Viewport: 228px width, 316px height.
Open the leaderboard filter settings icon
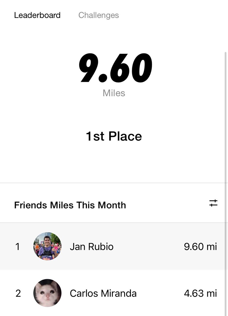tap(213, 203)
